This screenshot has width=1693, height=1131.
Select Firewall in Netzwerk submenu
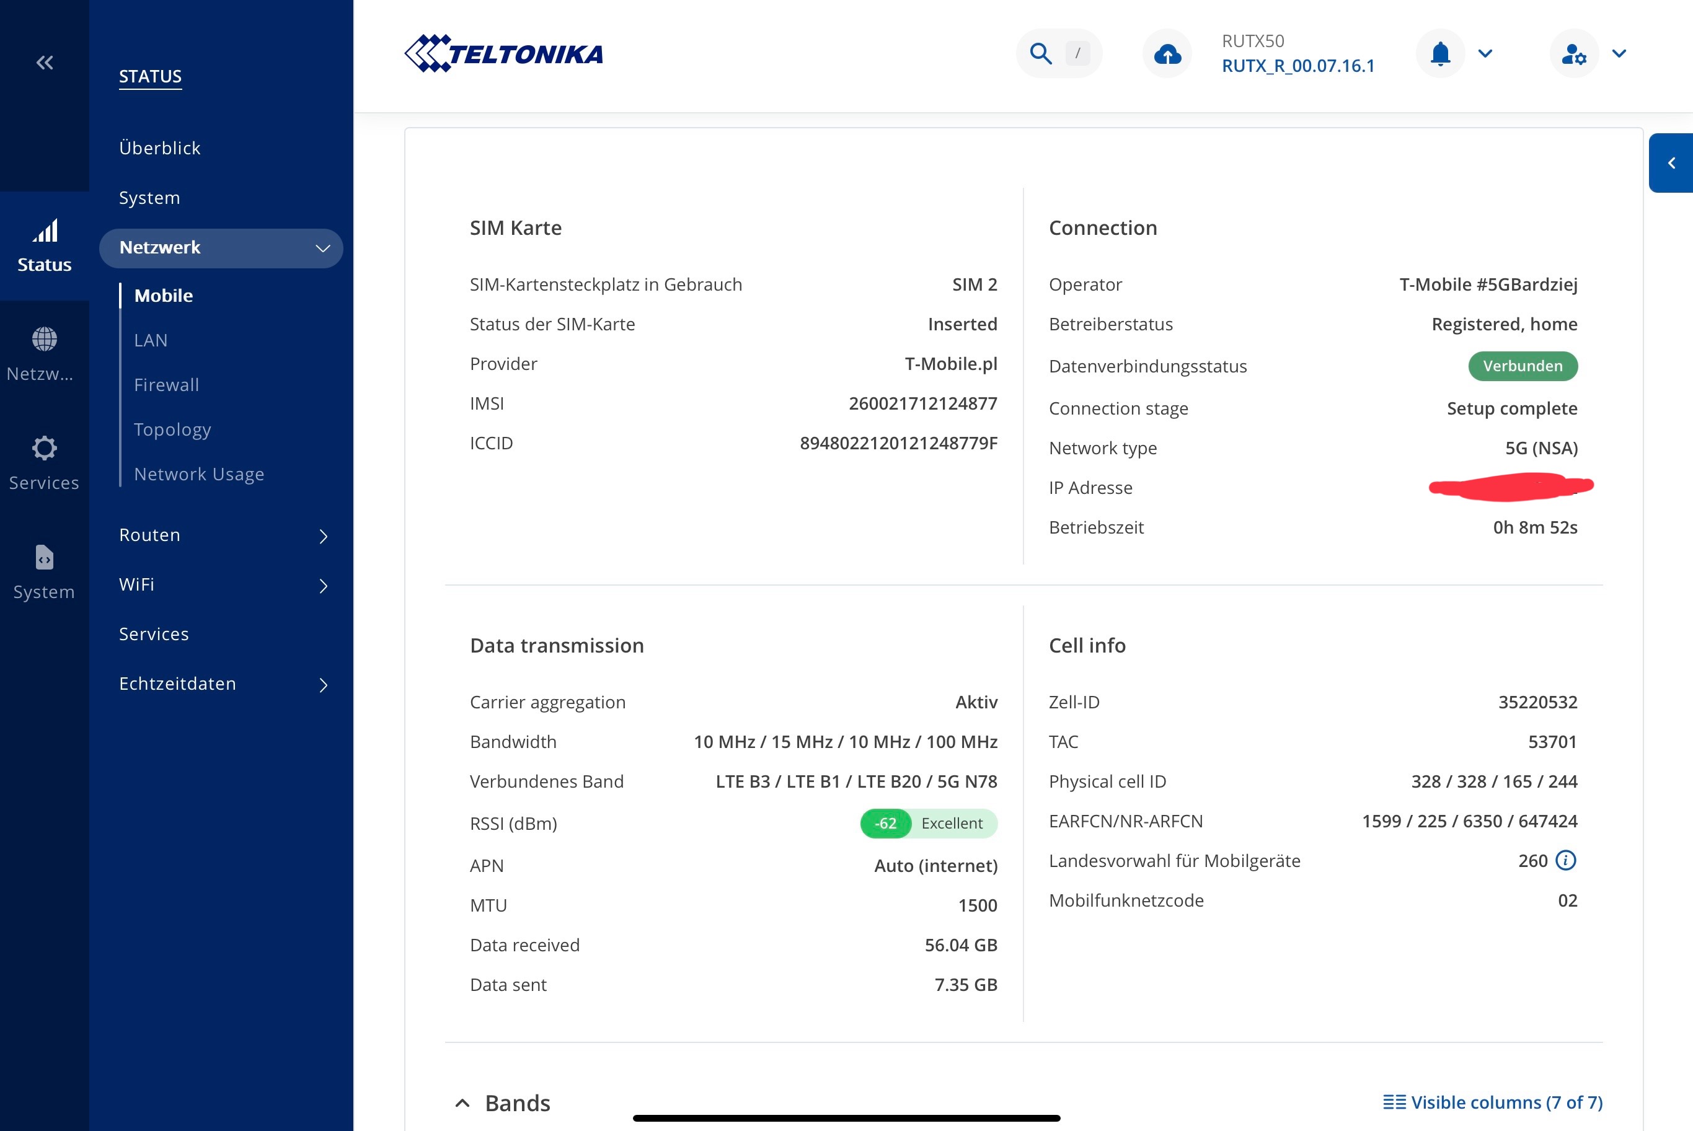(x=167, y=385)
